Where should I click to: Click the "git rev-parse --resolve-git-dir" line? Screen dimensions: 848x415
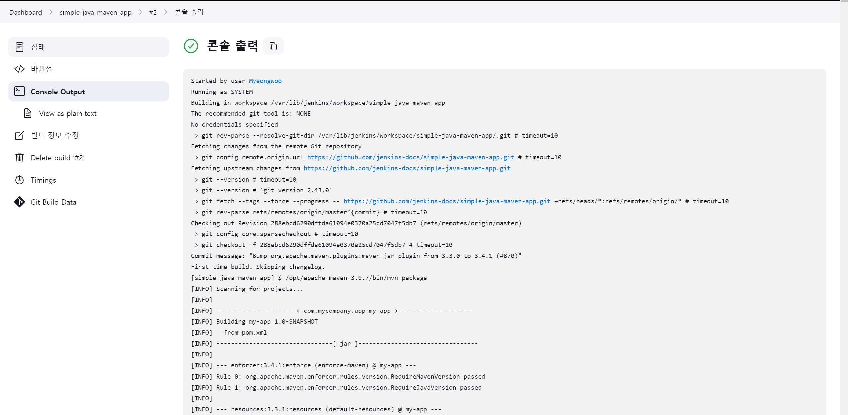click(376, 136)
